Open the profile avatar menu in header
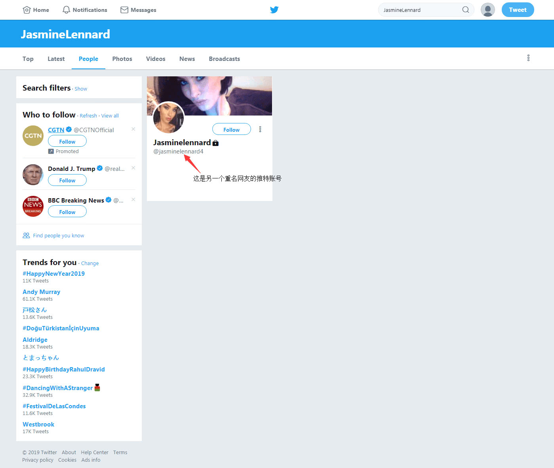Image resolution: width=554 pixels, height=468 pixels. [488, 10]
